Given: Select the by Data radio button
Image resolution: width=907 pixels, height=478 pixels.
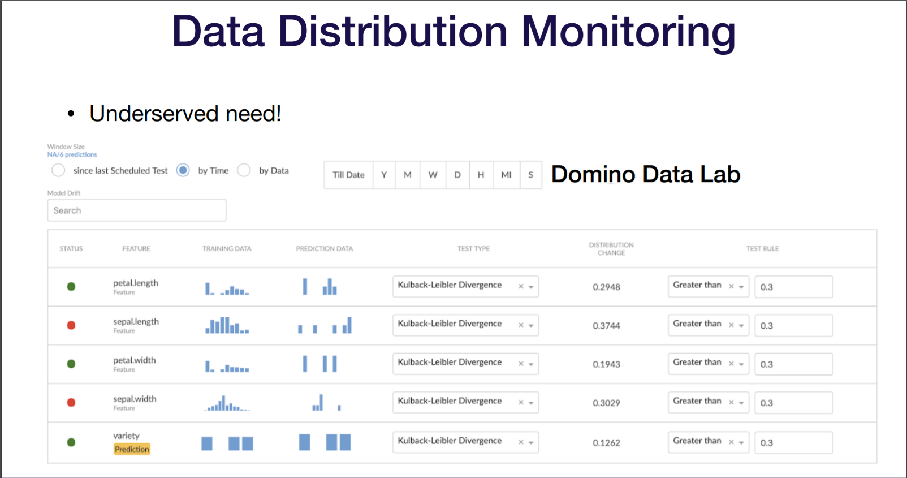Looking at the screenshot, I should click(x=244, y=170).
